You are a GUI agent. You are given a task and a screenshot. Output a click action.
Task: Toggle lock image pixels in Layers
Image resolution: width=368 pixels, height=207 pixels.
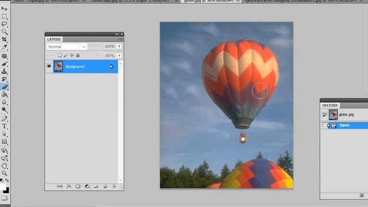point(66,55)
